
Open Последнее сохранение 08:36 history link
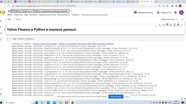pyautogui.click(x=94, y=15)
